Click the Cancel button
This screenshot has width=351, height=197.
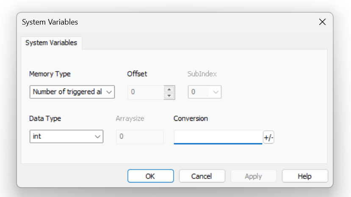click(202, 176)
